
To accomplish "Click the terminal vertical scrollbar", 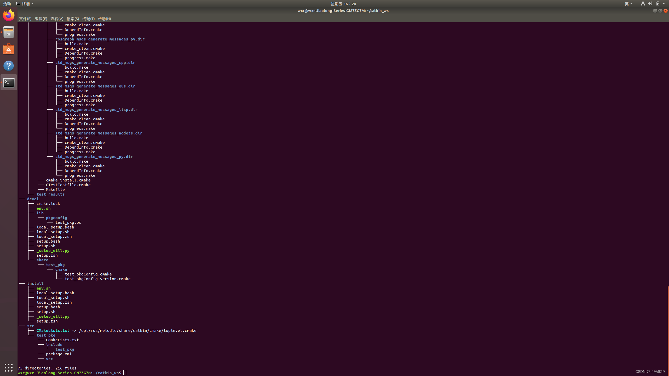I will tap(668, 329).
